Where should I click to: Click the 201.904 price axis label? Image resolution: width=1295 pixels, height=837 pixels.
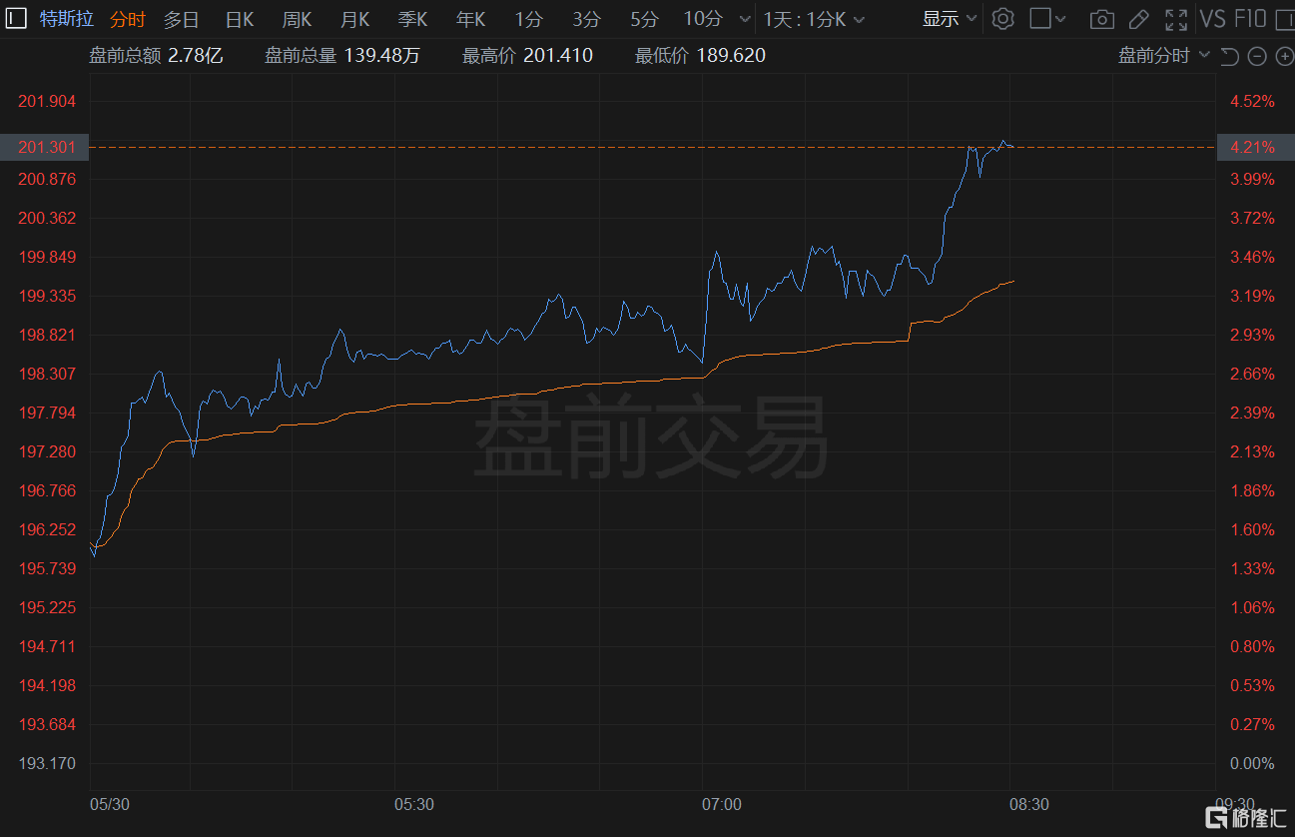pos(47,101)
